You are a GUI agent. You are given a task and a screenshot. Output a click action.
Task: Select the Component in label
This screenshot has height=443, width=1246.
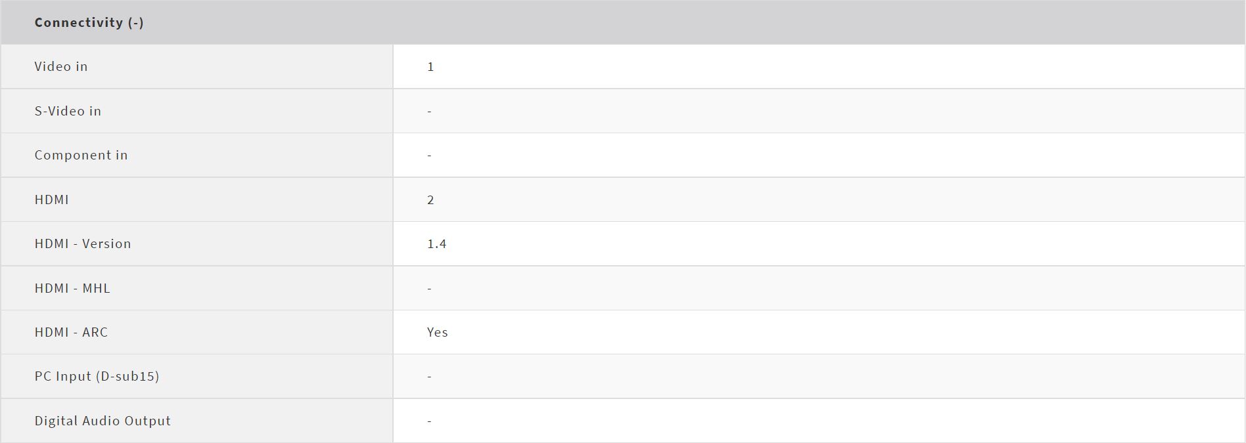click(81, 155)
